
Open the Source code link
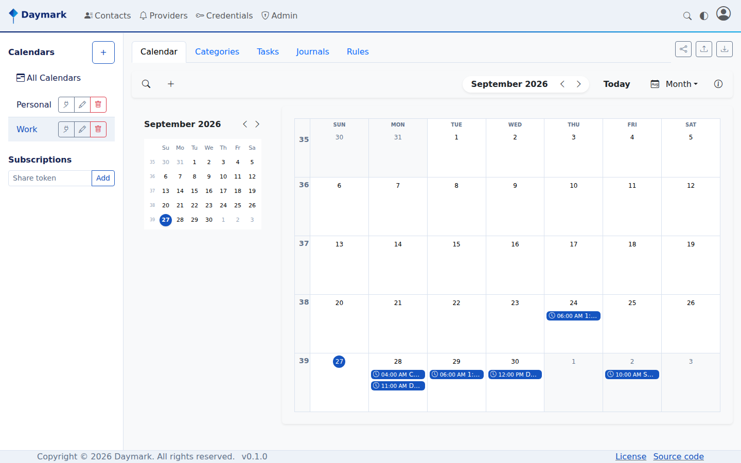(679, 457)
